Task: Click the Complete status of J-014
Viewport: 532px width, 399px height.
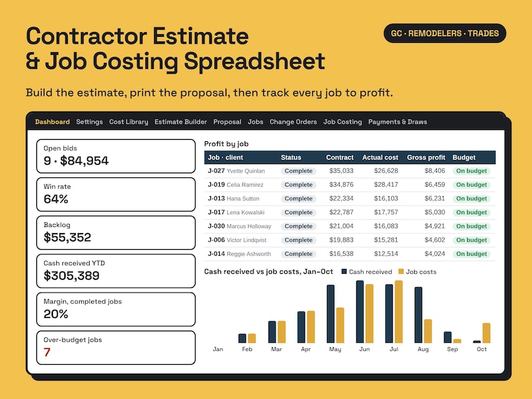Action: (299, 254)
